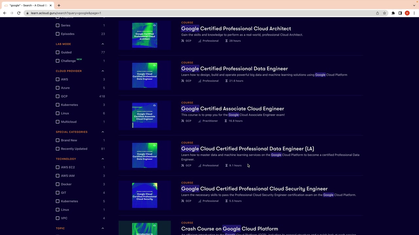The height and width of the screenshot is (235, 419).
Task: Bookmark this page with the star icon
Action: point(384,13)
